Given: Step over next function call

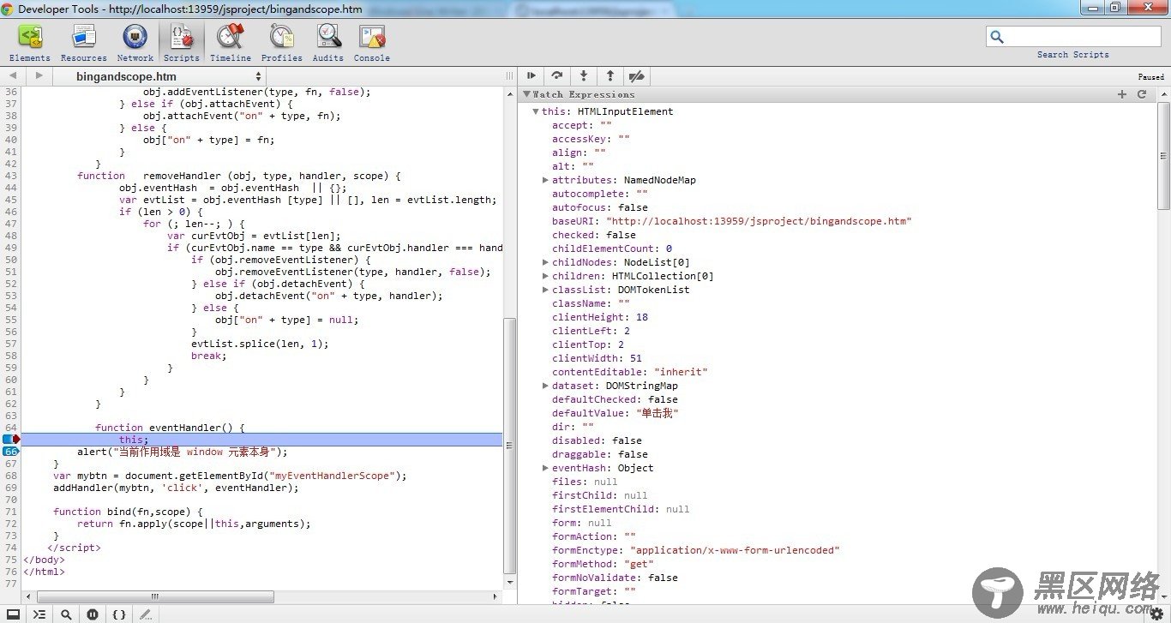Looking at the screenshot, I should (x=557, y=76).
